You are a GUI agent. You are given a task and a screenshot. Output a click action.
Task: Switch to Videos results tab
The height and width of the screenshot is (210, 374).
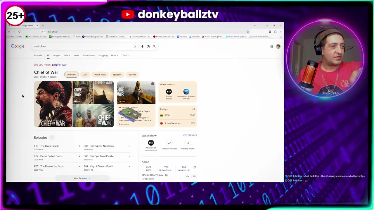click(x=67, y=55)
